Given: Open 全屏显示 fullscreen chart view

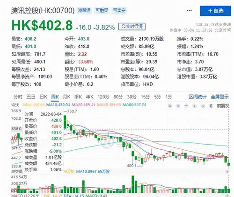Looking at the screenshot, I should [x=219, y=97].
